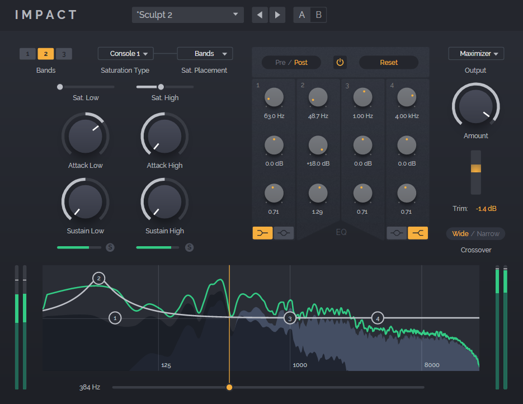
Task: Solo the high band with S icon
Action: [x=190, y=247]
